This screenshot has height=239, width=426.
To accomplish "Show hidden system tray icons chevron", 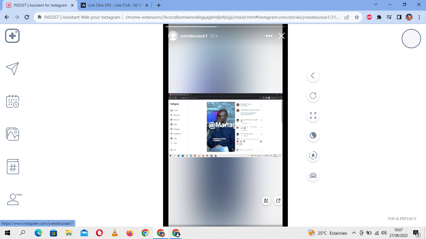I will [x=354, y=233].
